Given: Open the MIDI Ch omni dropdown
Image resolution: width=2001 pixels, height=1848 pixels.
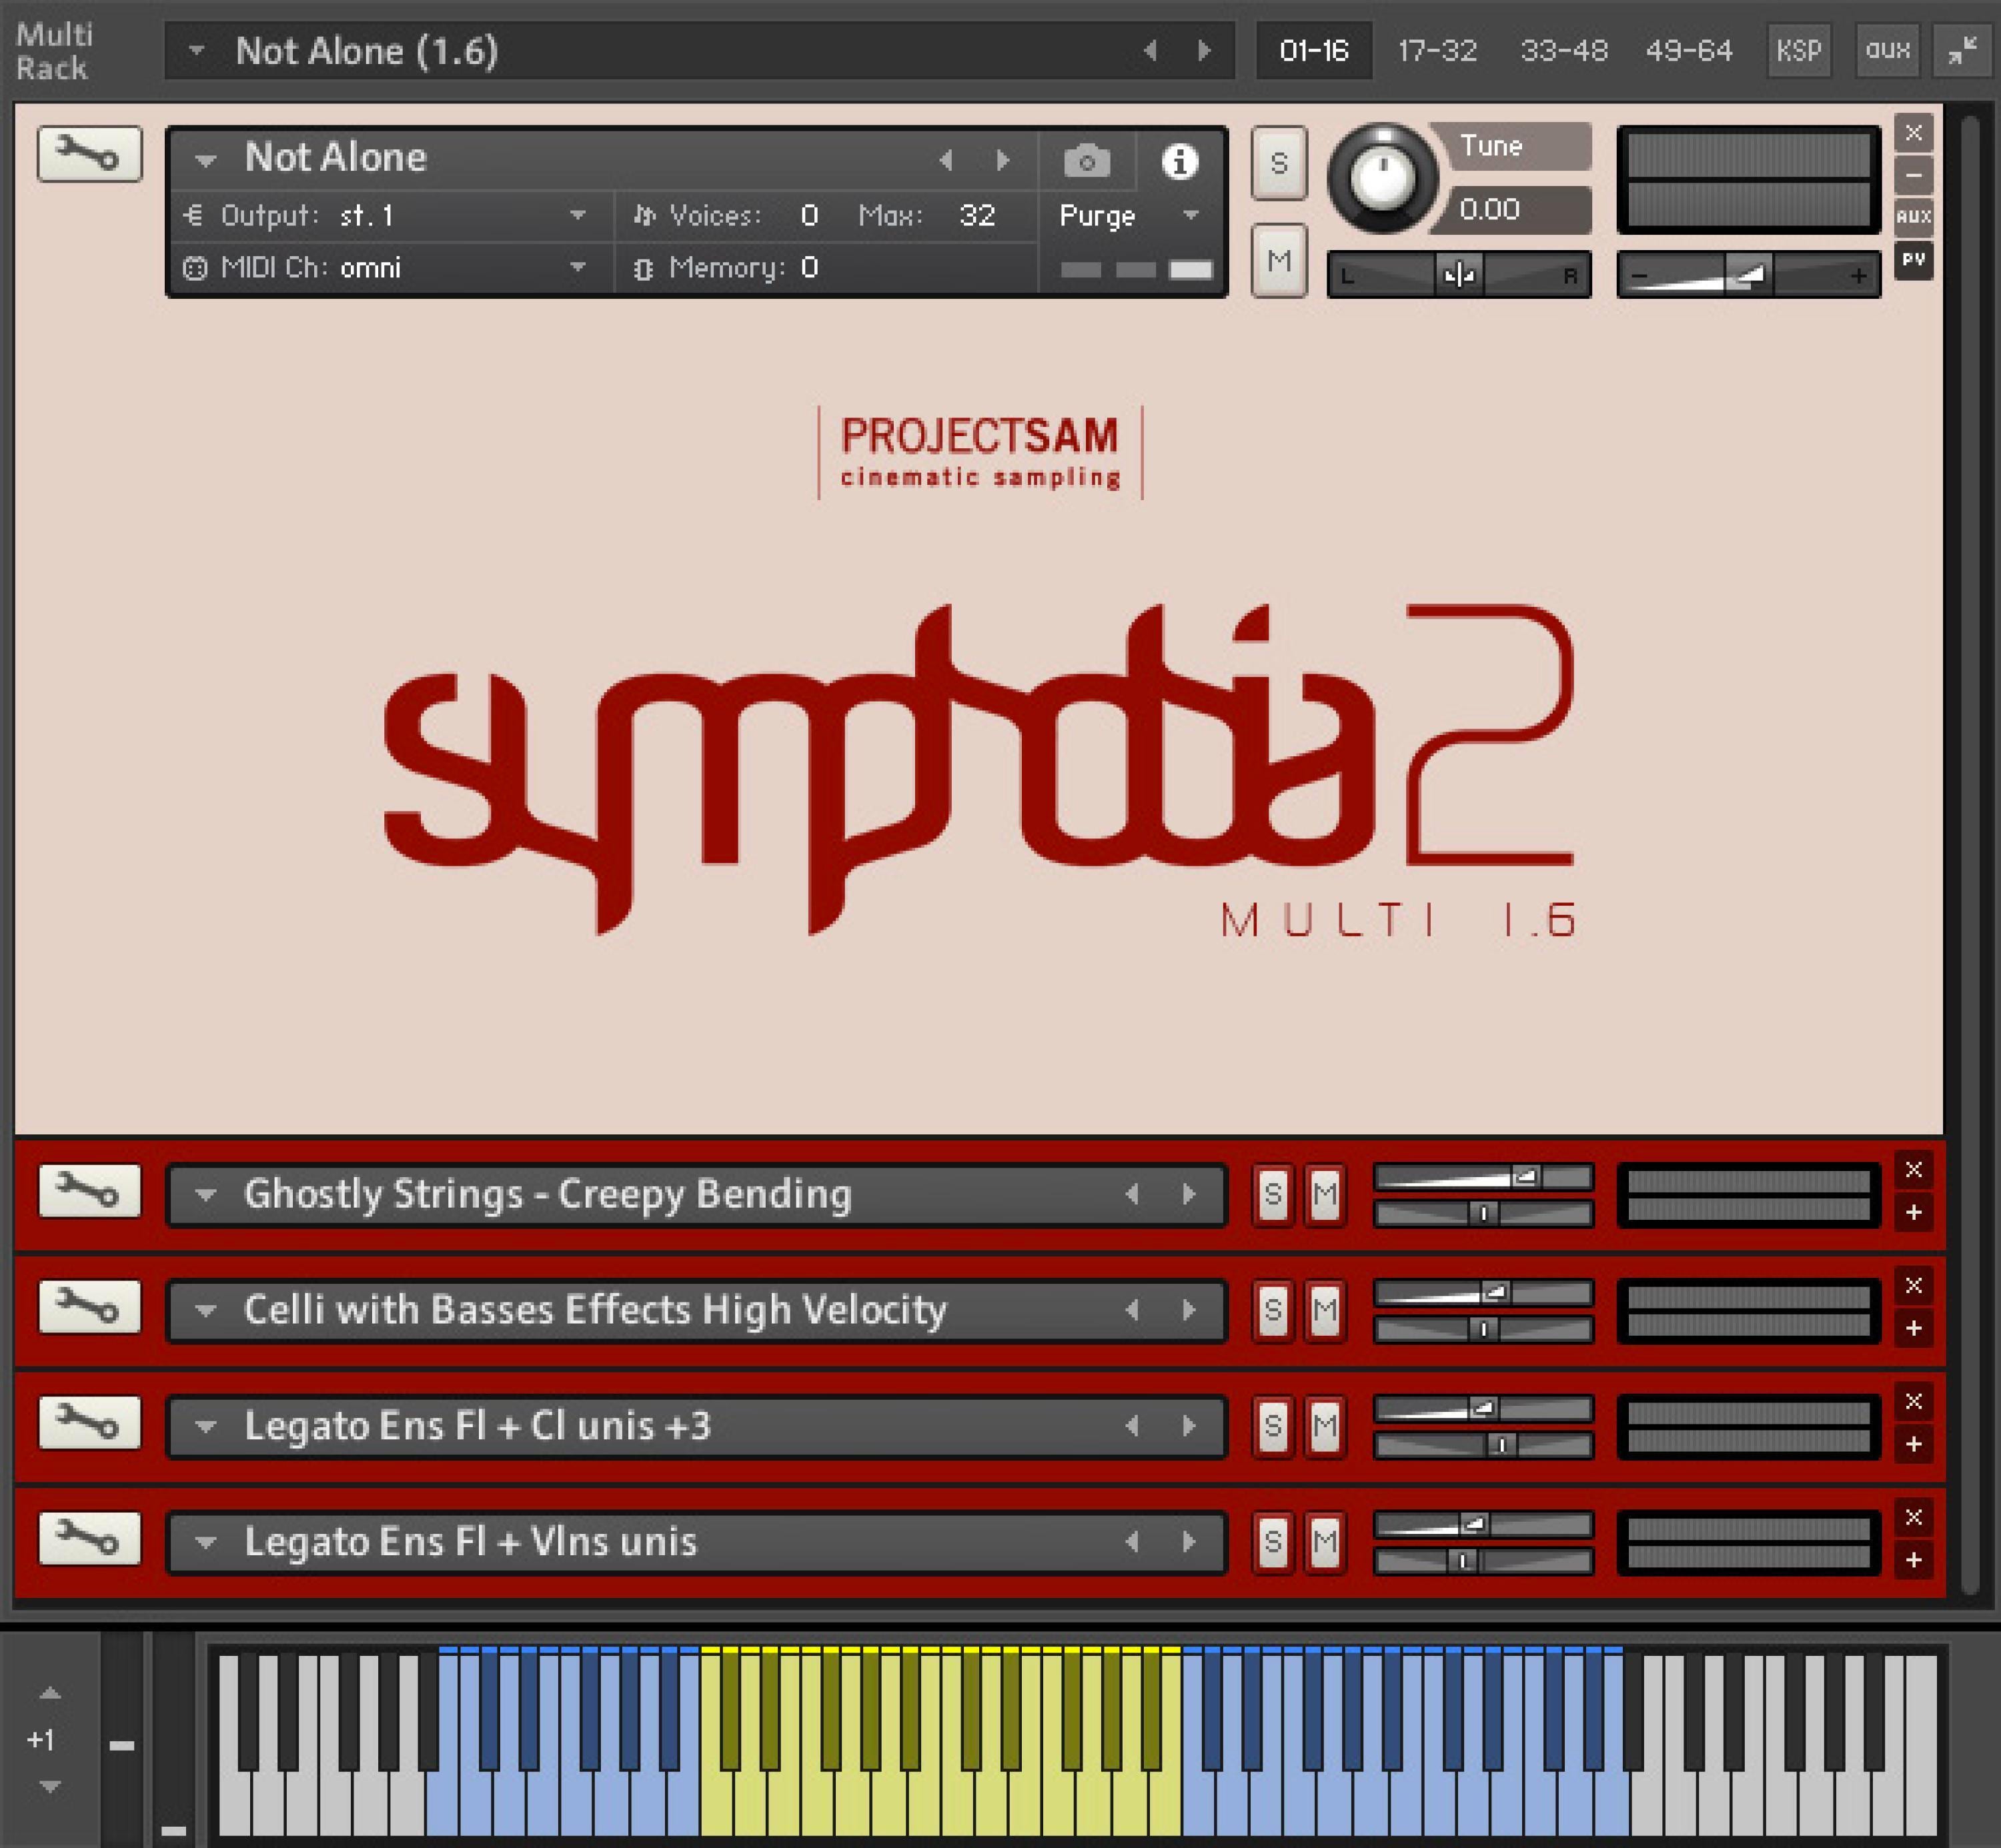Looking at the screenshot, I should click(578, 268).
